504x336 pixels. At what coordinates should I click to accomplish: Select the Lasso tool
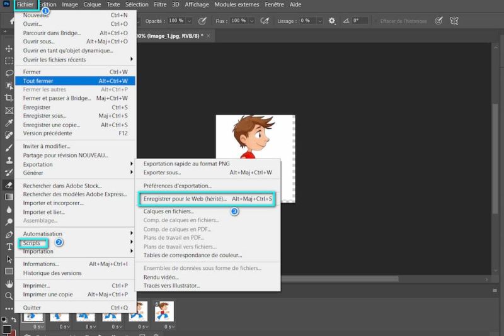pos(9,73)
